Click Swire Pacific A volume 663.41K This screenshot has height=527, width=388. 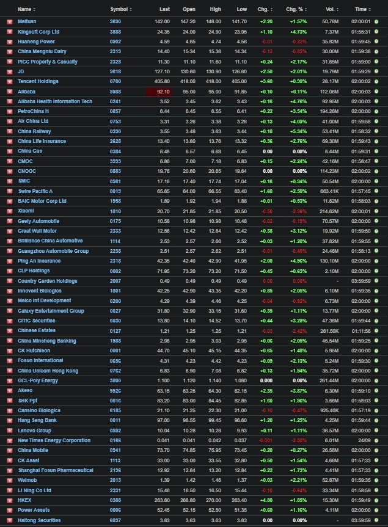tap(329, 191)
